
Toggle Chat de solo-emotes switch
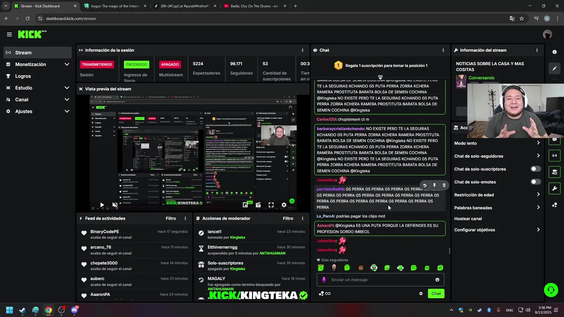pos(535,182)
